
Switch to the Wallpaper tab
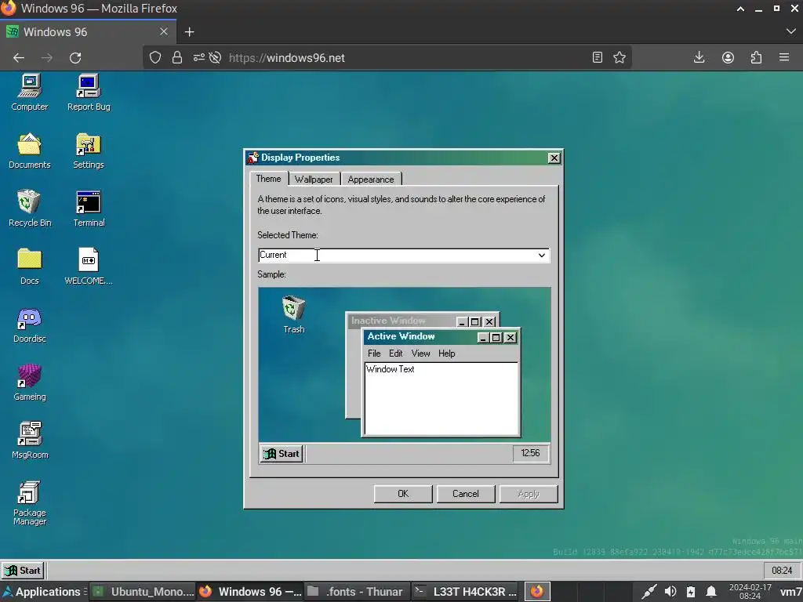click(x=314, y=180)
